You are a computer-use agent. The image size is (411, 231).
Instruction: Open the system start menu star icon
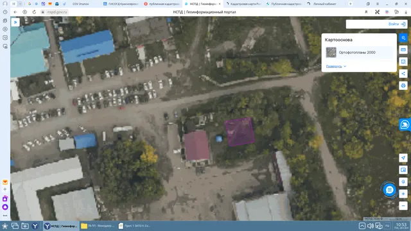(4, 226)
